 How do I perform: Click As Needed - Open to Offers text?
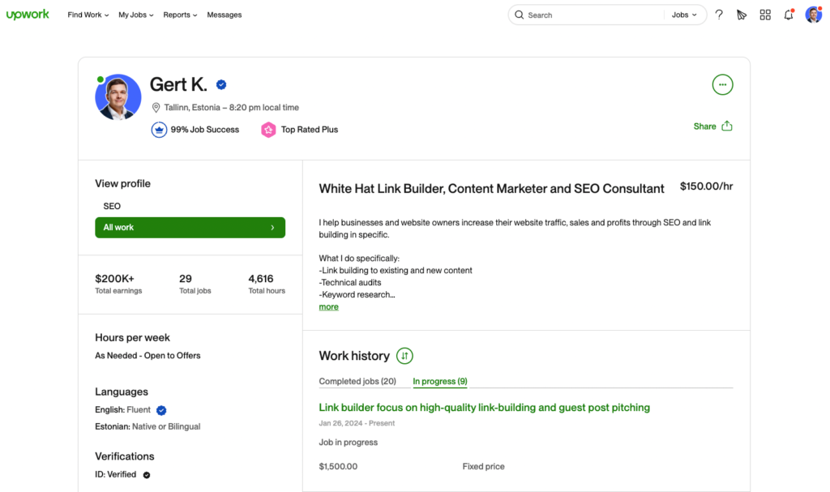point(148,356)
